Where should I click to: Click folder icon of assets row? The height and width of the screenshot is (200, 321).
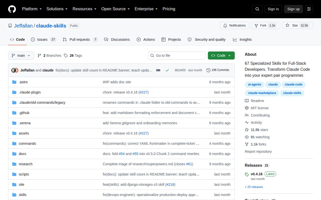point(14,133)
